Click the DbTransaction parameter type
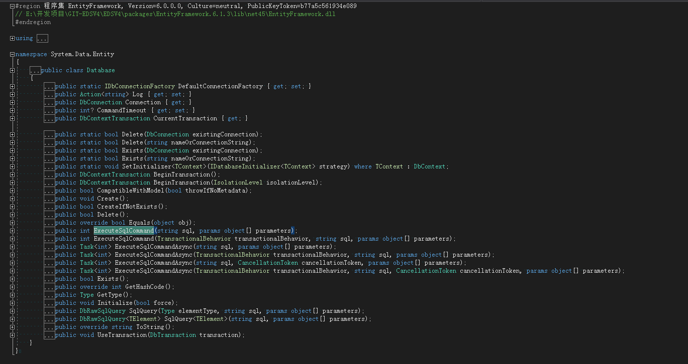Image resolution: width=688 pixels, height=364 pixels. tap(173, 335)
